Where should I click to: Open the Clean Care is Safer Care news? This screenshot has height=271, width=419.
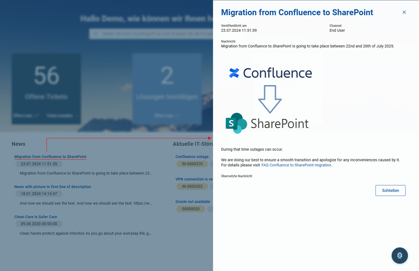(36, 217)
